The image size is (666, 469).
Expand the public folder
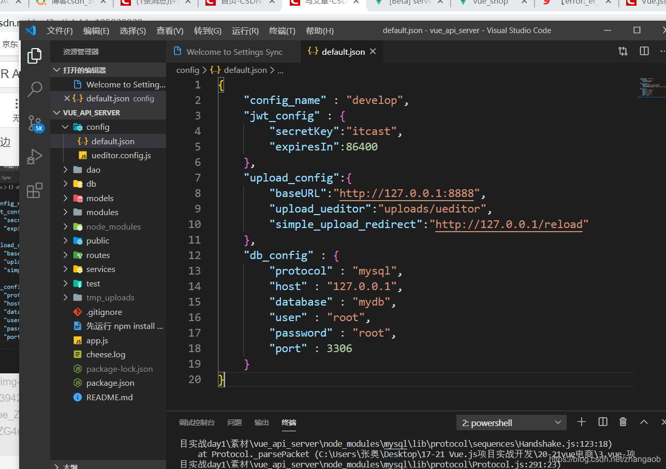pos(108,240)
